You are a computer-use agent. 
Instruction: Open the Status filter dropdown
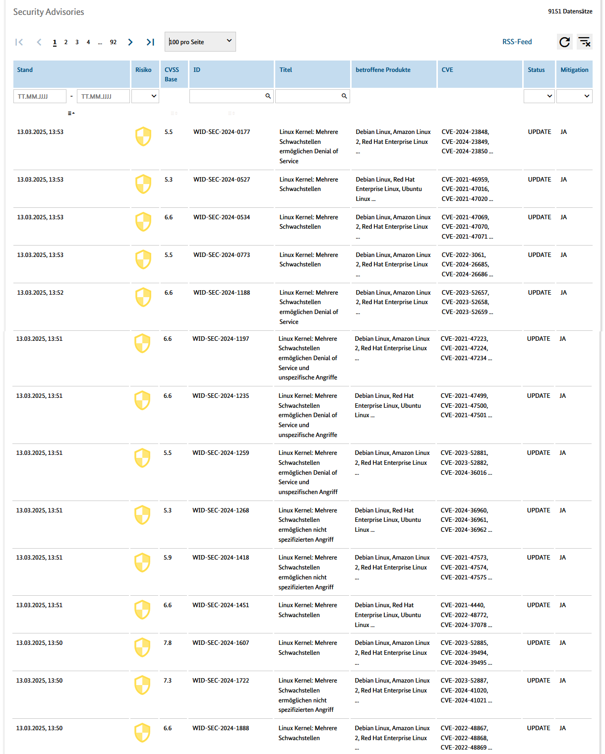(x=539, y=96)
